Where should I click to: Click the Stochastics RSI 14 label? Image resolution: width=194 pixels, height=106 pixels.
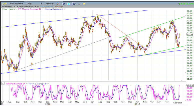[16, 84]
